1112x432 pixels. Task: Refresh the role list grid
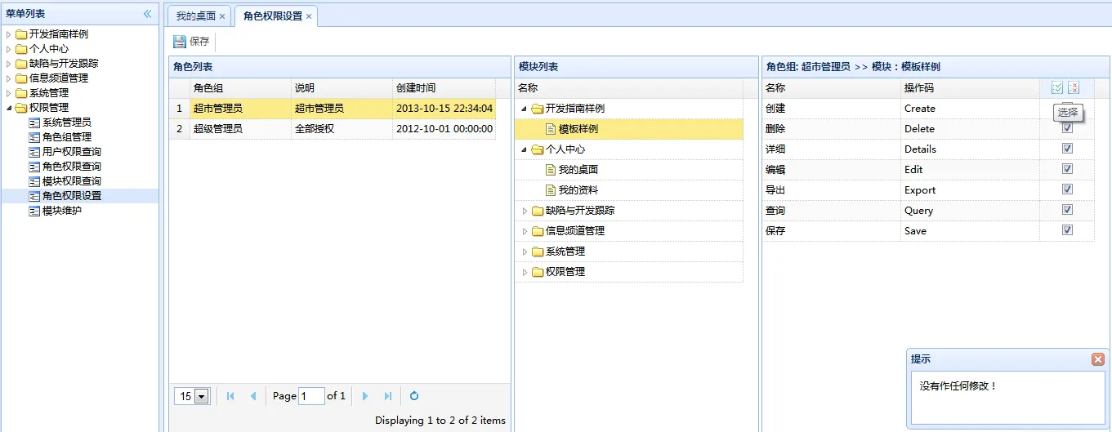[x=414, y=396]
